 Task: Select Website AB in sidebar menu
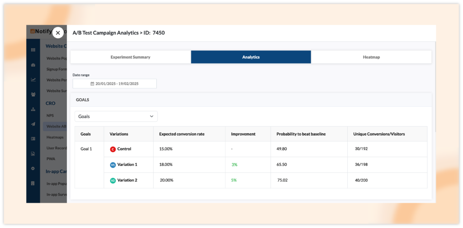tap(55, 126)
